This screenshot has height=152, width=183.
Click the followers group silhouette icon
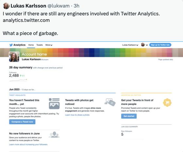point(54,135)
